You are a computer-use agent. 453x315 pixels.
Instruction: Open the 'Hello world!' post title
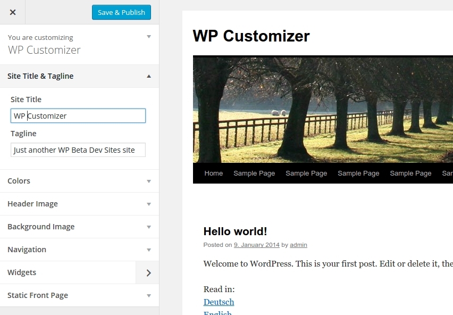[235, 231]
